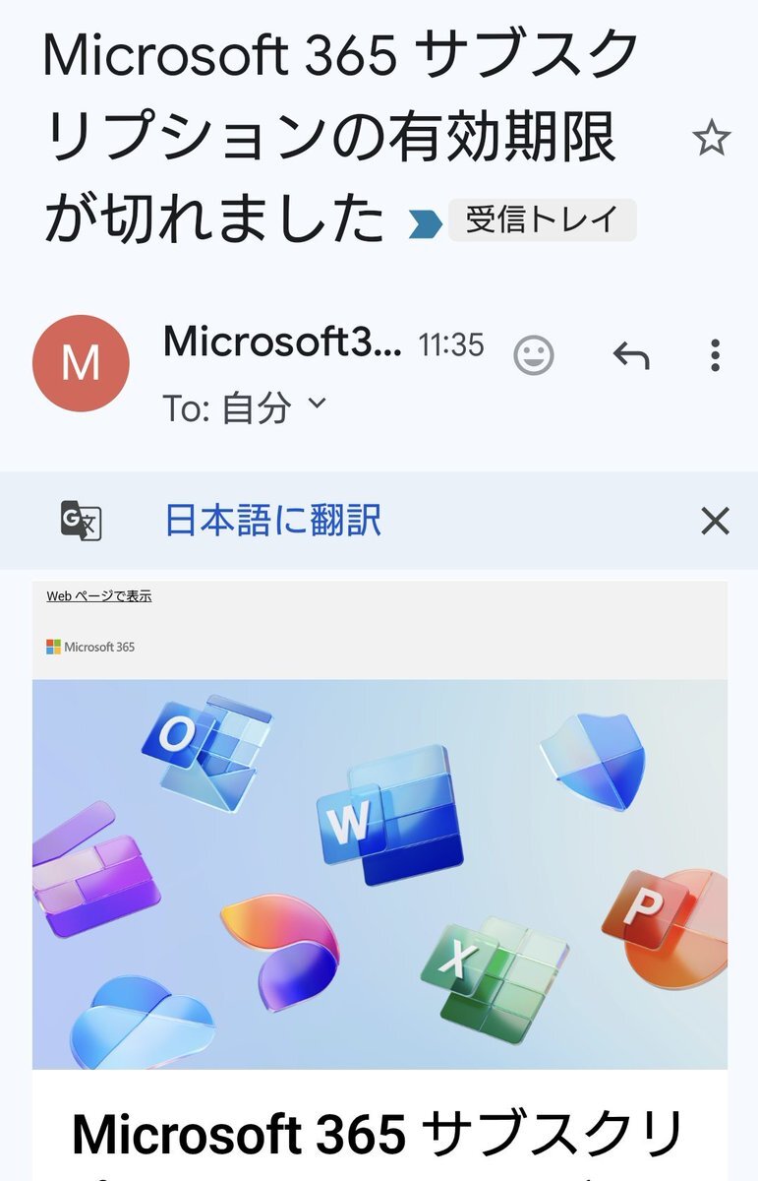Tap the Microsoft 365 logo in email
The height and width of the screenshot is (1181, 758).
pyautogui.click(x=90, y=647)
